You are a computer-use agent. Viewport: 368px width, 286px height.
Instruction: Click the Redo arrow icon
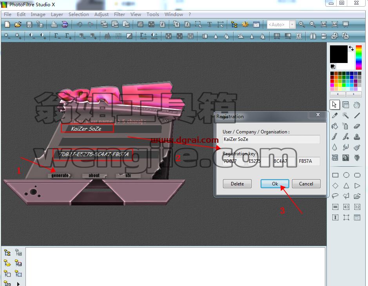(x=91, y=24)
